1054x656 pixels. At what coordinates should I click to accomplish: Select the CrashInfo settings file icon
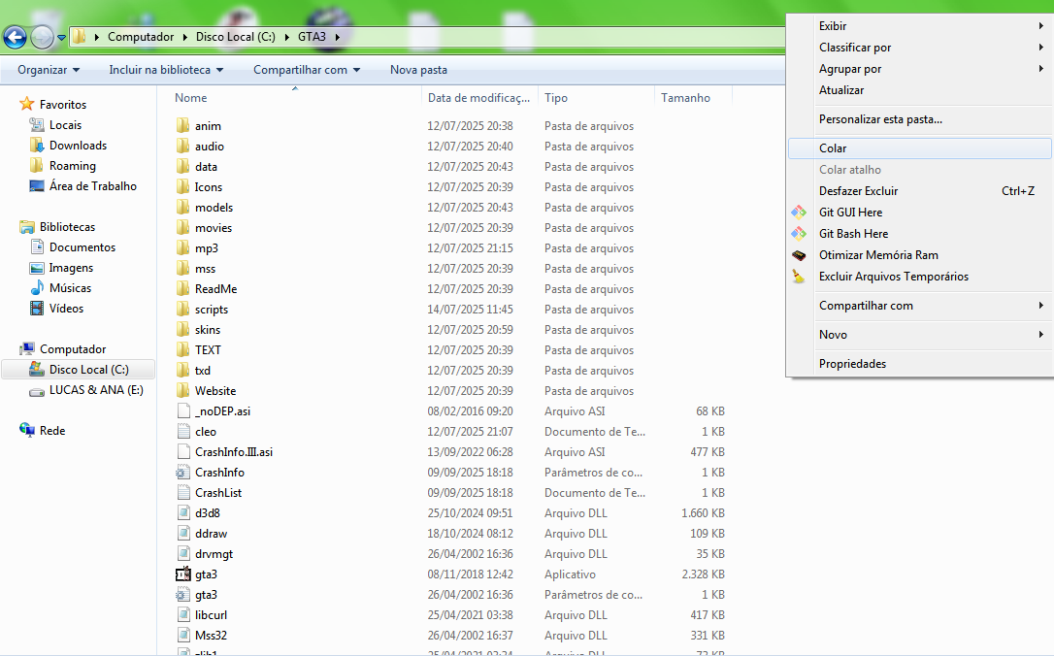tap(183, 473)
